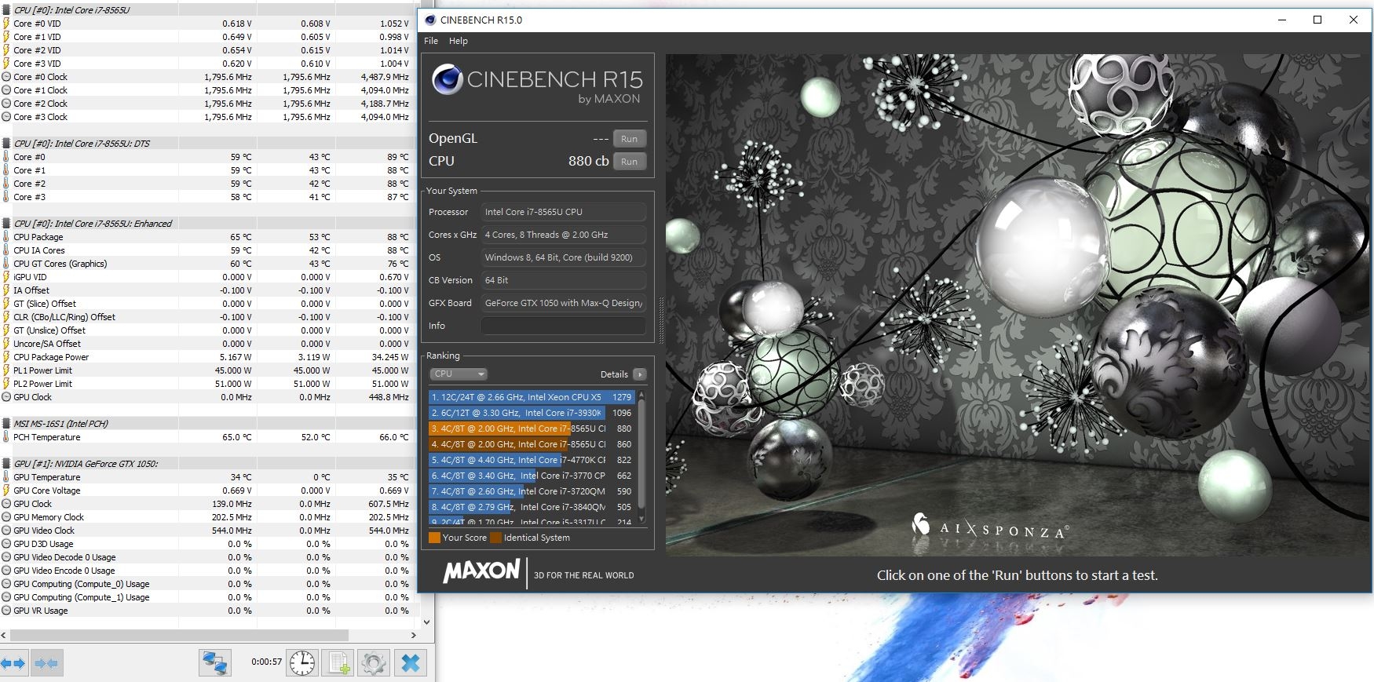Click ranking list scroll up arrow
Screen dimensions: 1374x682
[641, 395]
